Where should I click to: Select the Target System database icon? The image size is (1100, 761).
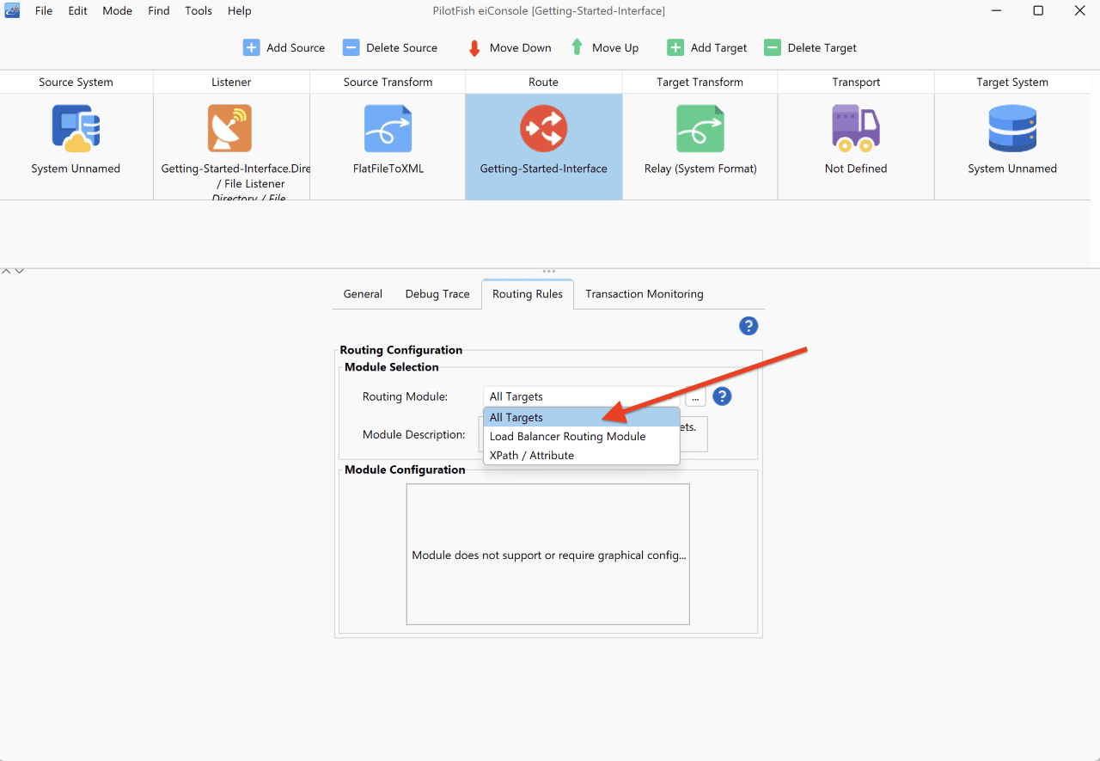[x=1012, y=128]
